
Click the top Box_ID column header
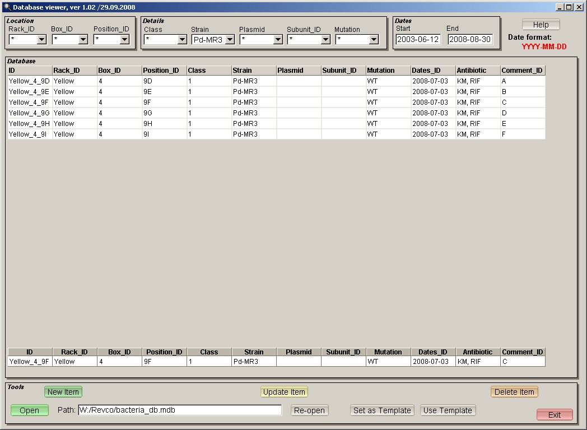coord(120,71)
